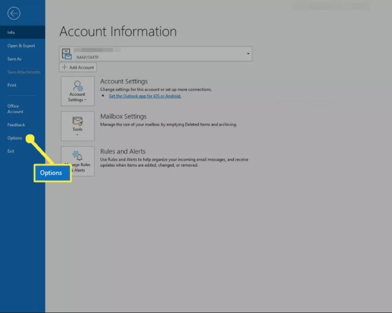Open Office Account page
Image resolution: width=392 pixels, height=313 pixels.
(x=15, y=109)
